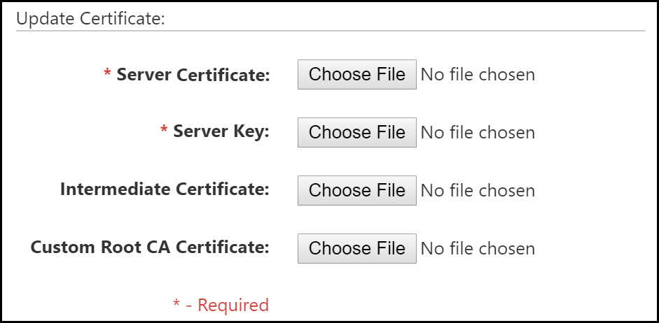Click the Update Certificate section heading

[x=90, y=19]
